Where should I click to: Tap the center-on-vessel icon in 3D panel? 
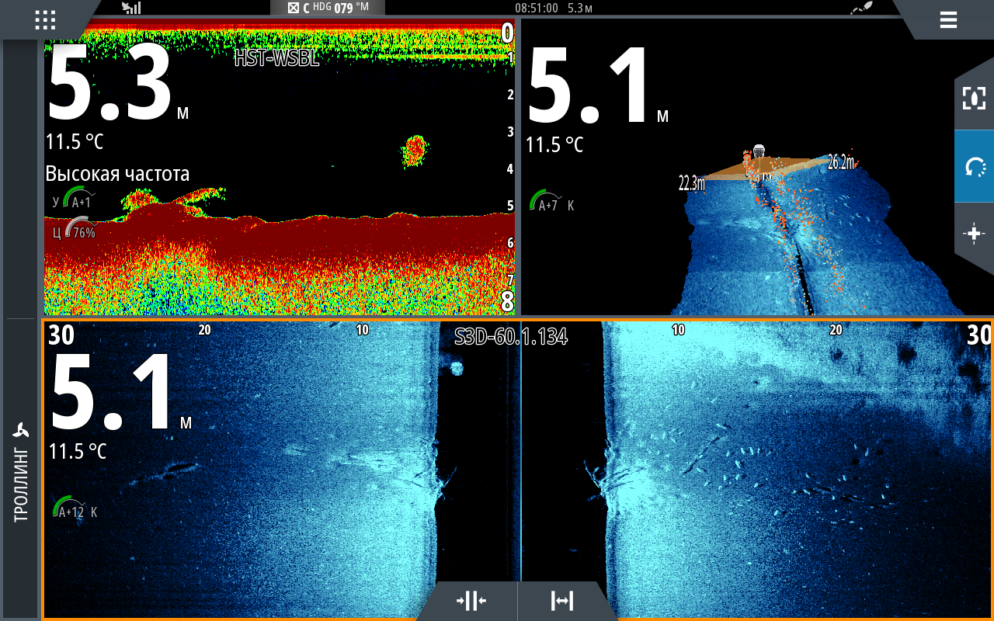click(974, 98)
